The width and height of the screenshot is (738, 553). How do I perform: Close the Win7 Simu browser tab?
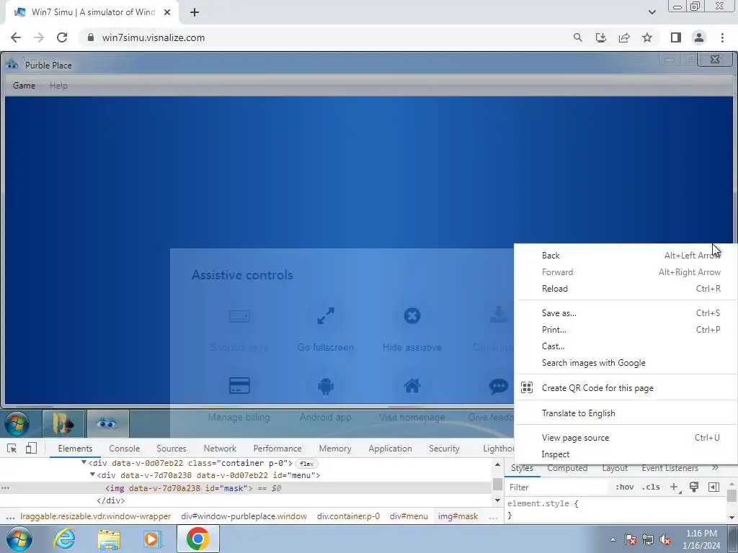pyautogui.click(x=167, y=12)
